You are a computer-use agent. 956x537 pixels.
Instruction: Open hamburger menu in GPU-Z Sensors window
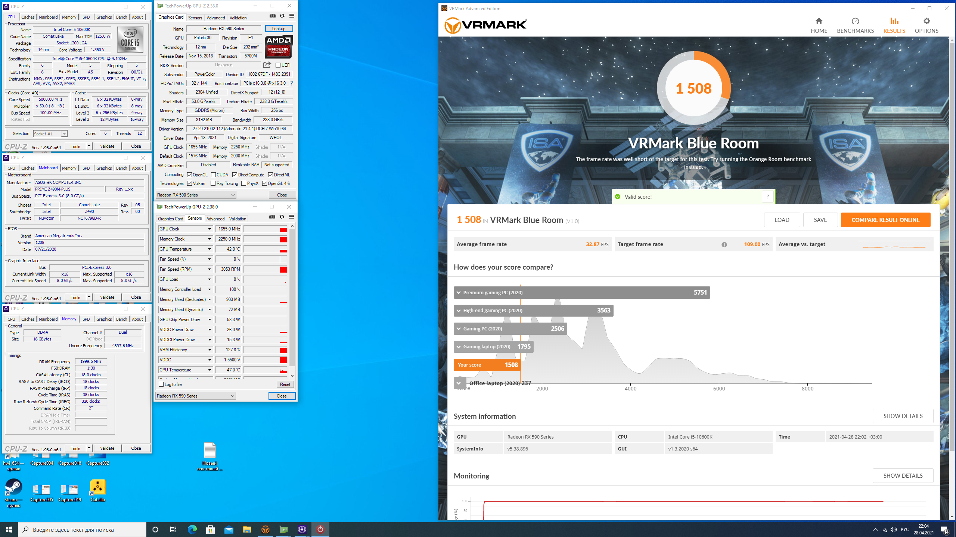(x=291, y=217)
